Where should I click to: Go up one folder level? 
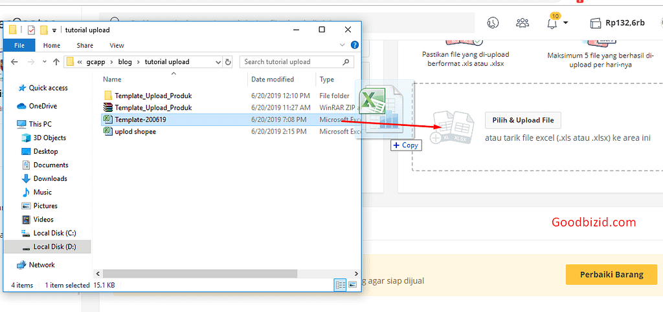(x=56, y=62)
